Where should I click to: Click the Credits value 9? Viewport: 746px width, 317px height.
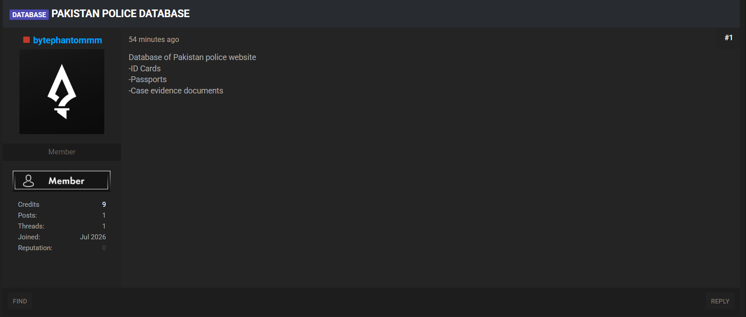click(104, 205)
